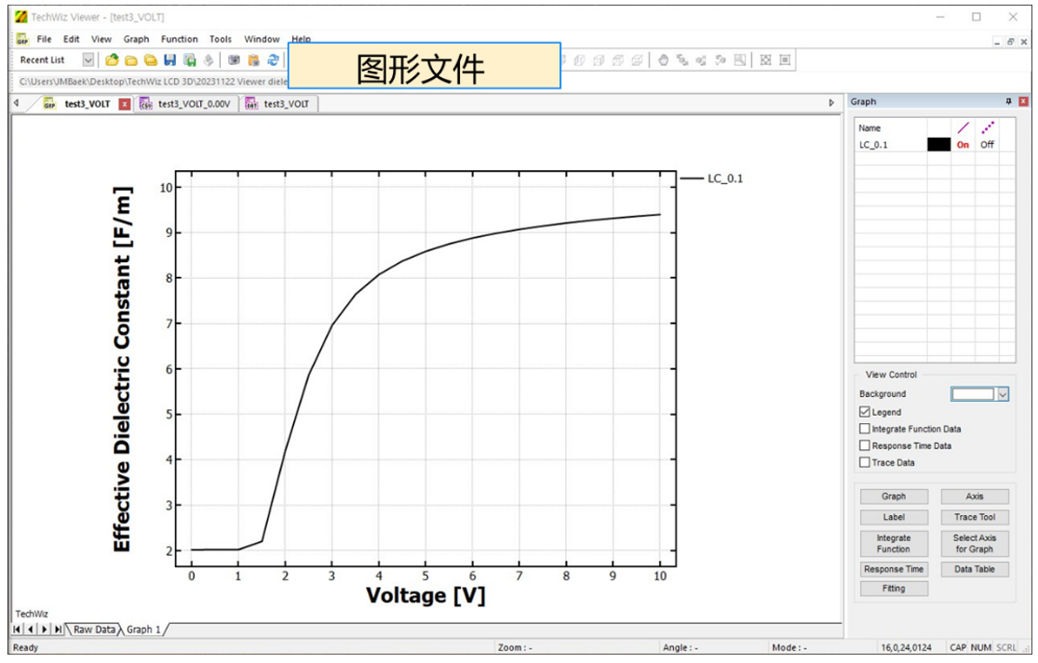Close the test3_VOLT tab with red X
The width and height of the screenshot is (1038, 663).
[x=124, y=104]
